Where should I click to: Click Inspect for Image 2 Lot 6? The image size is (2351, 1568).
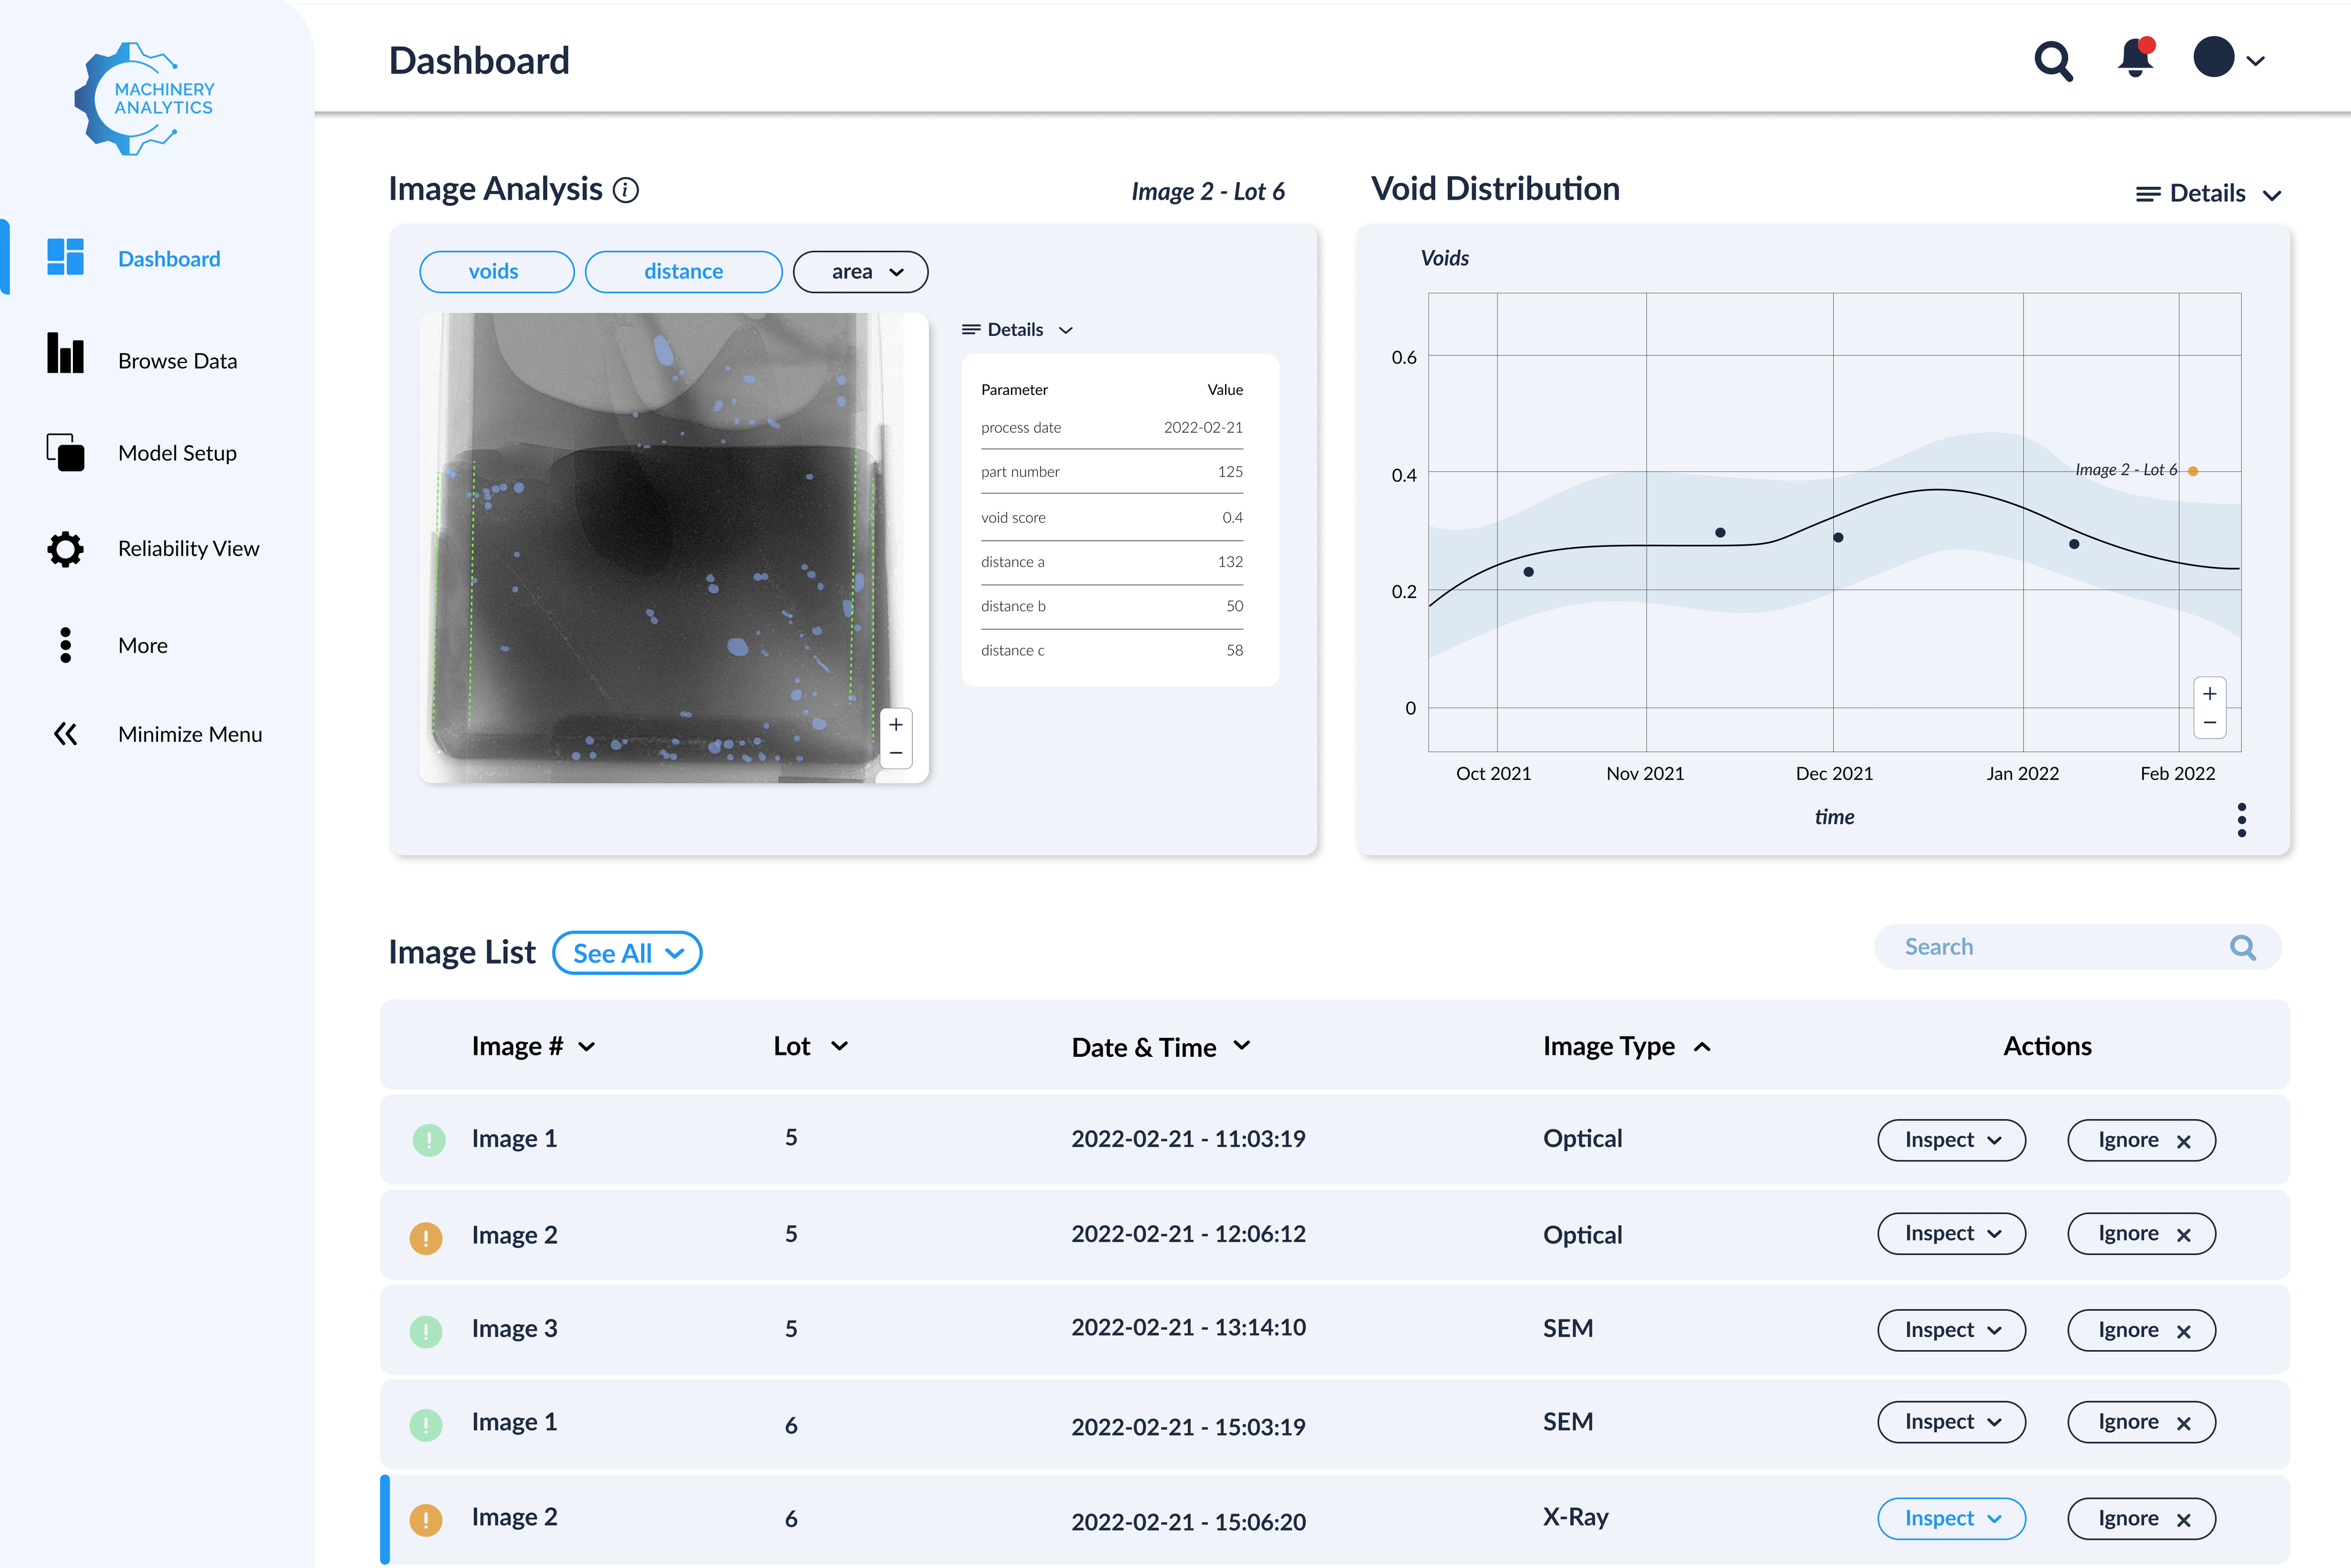[x=1951, y=1519]
